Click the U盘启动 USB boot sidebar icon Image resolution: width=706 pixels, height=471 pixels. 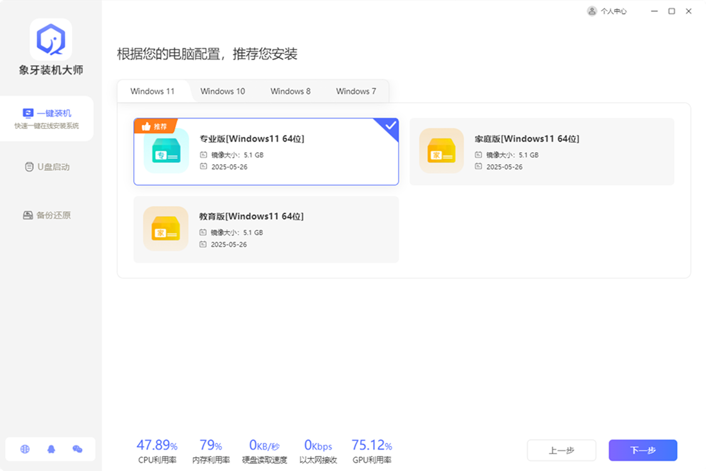click(x=28, y=167)
